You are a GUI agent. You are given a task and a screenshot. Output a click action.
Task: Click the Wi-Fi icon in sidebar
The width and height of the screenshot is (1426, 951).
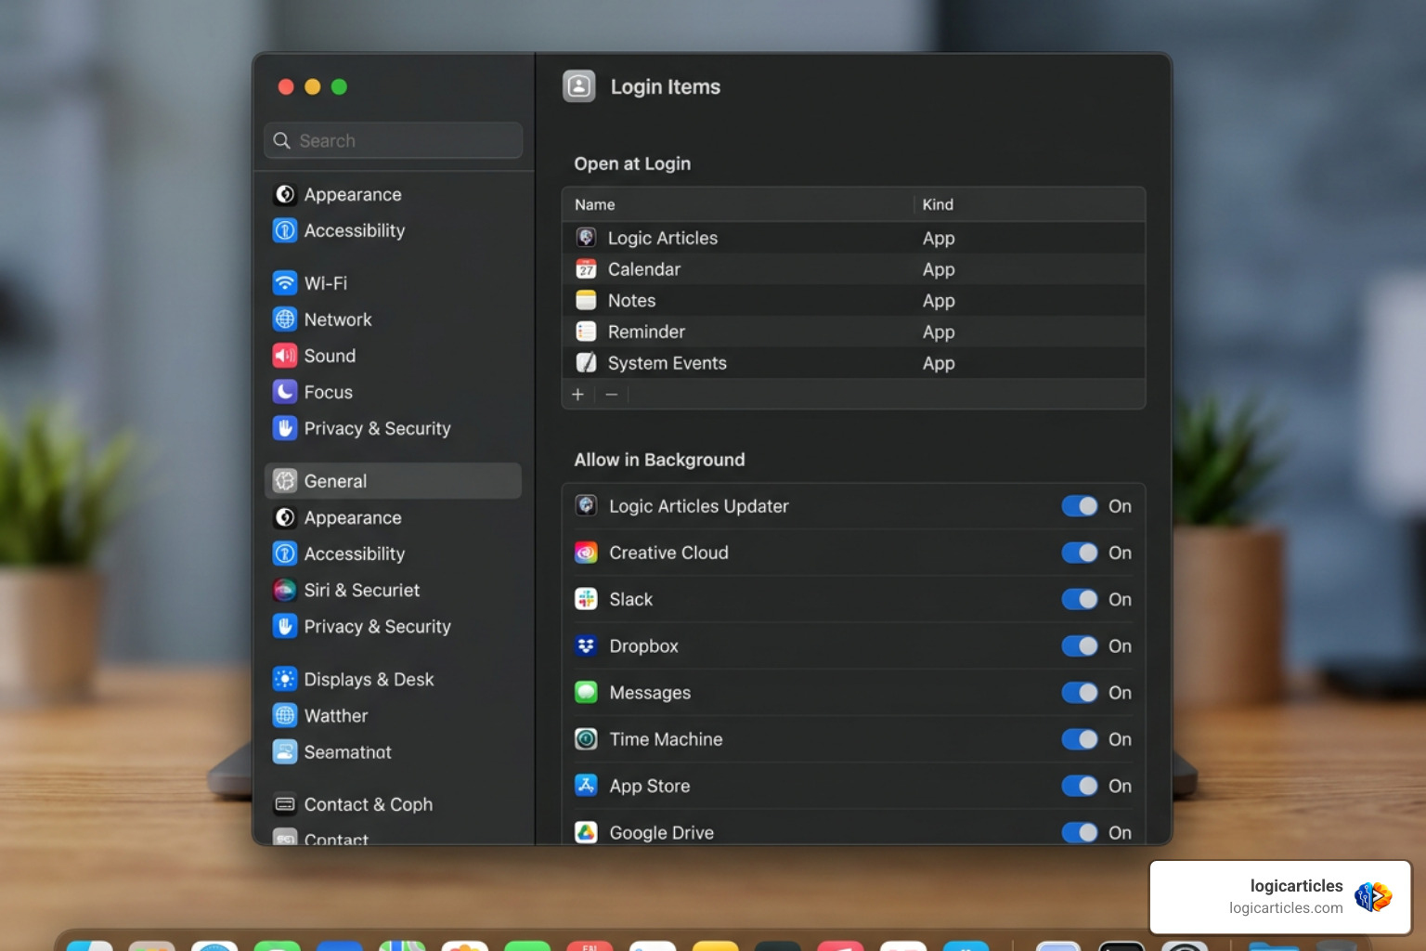(x=285, y=283)
